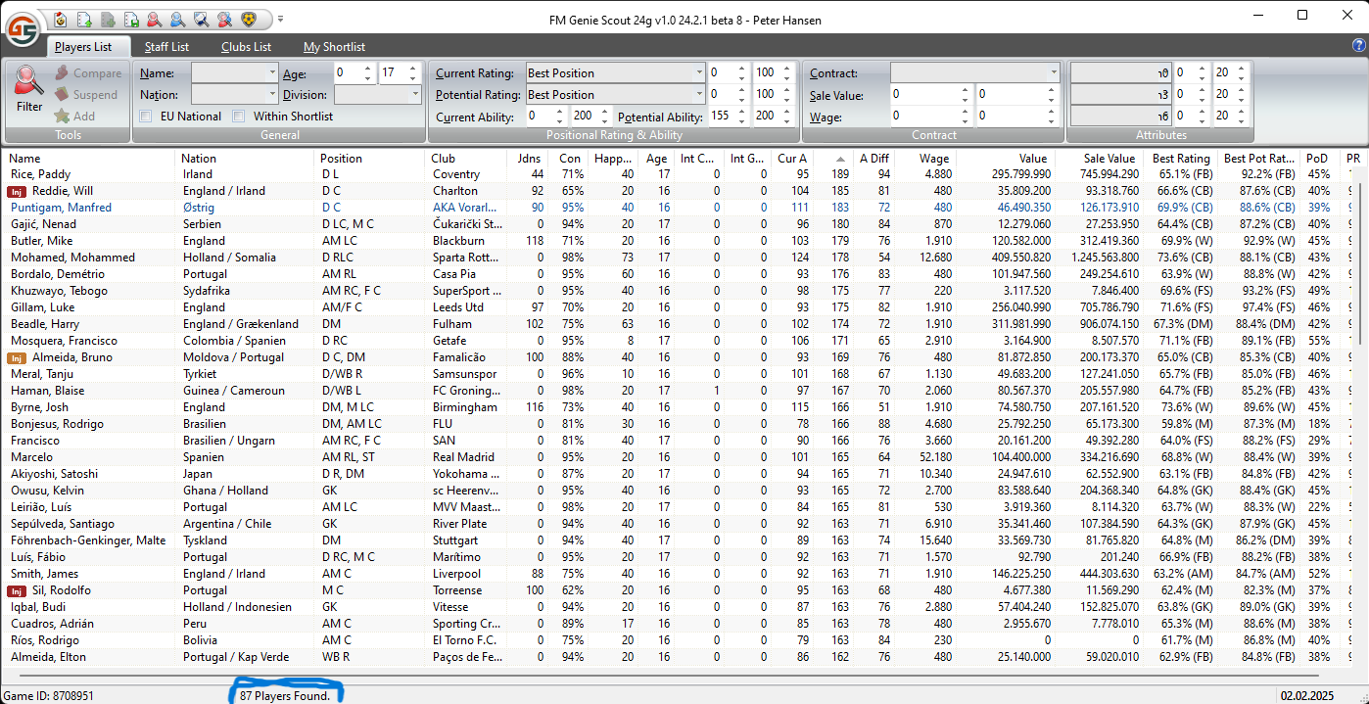
Task: Switch to the Staff List tab
Action: 166,47
